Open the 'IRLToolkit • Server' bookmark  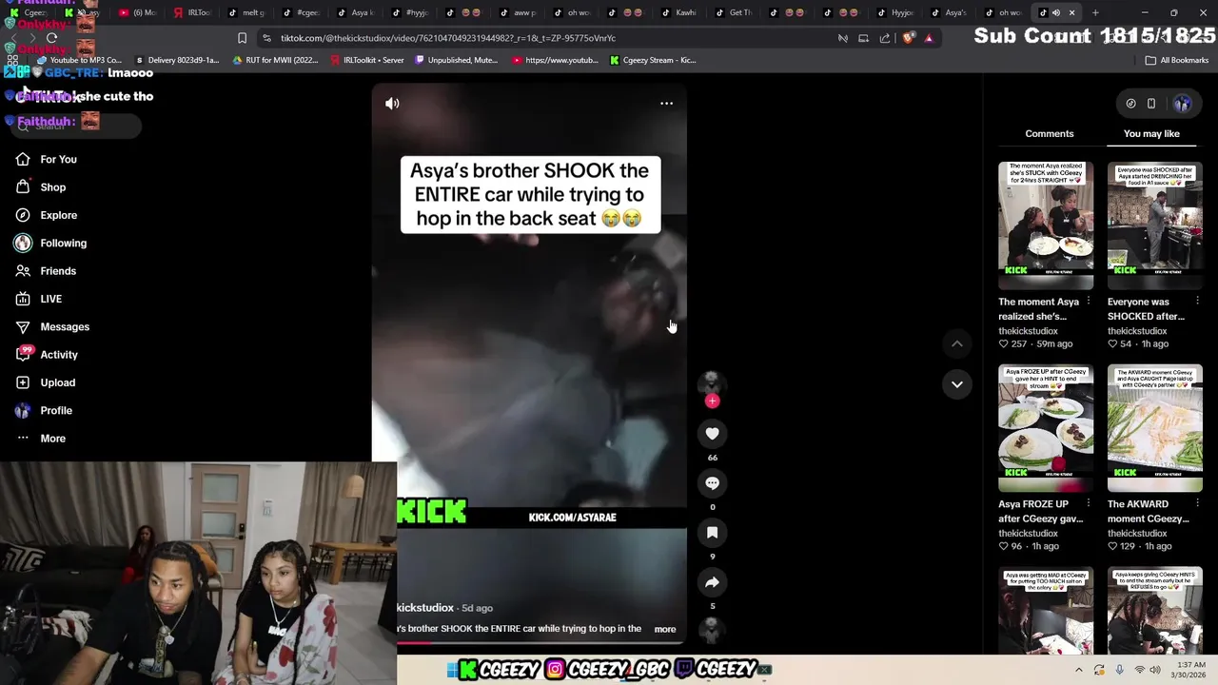click(367, 60)
